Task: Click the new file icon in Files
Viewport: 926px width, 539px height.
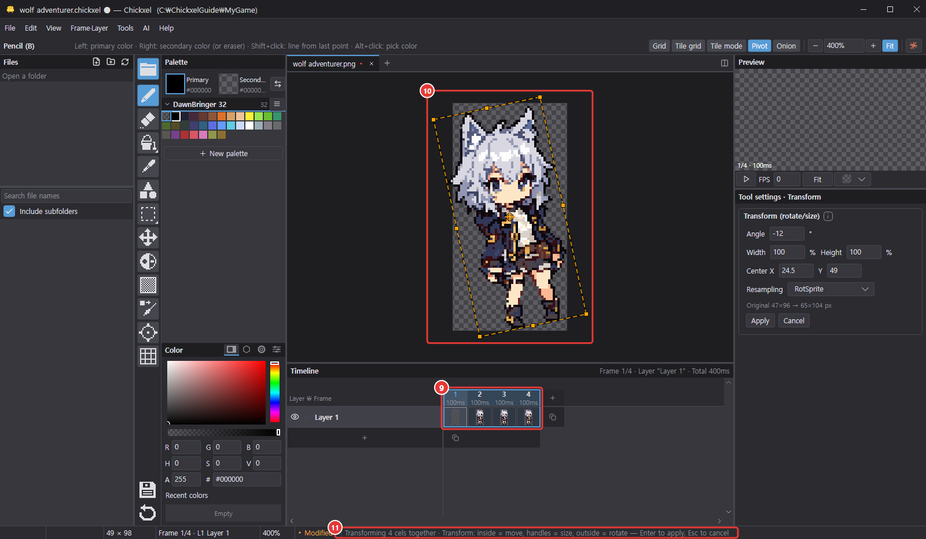Action: coord(96,62)
